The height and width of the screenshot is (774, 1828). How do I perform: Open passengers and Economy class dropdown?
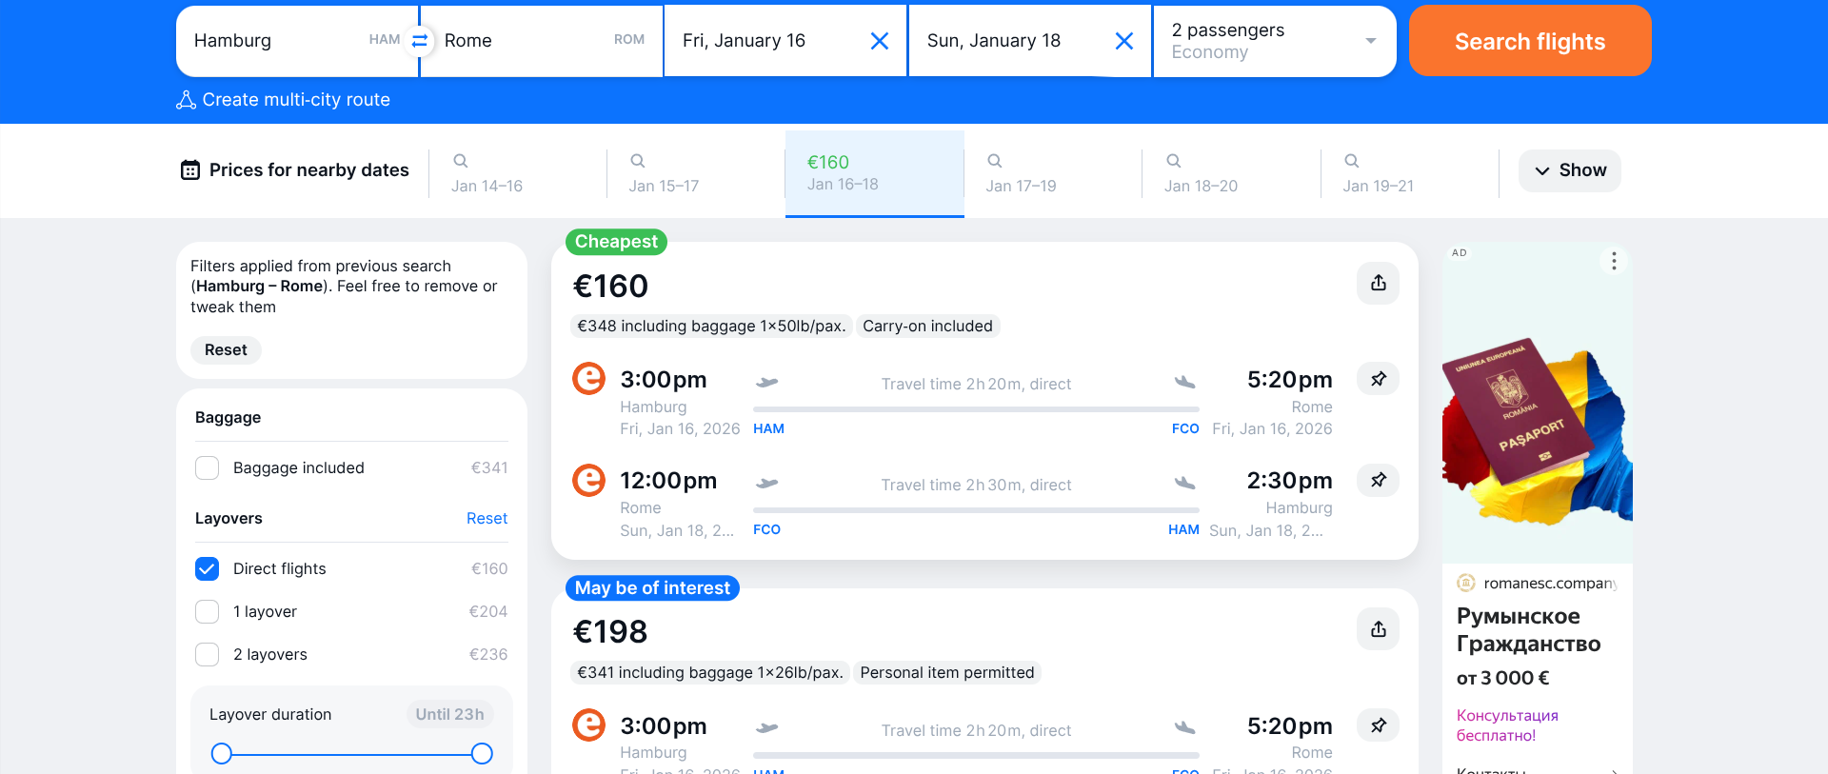(1274, 41)
